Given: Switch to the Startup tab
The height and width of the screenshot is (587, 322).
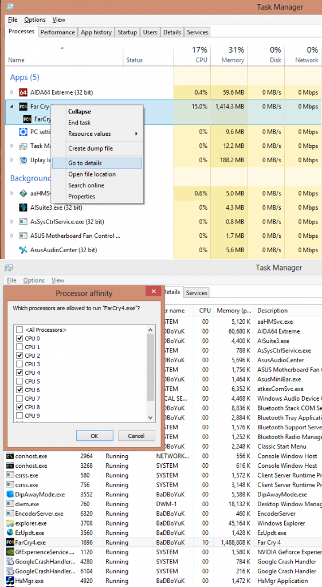Looking at the screenshot, I should (127, 32).
